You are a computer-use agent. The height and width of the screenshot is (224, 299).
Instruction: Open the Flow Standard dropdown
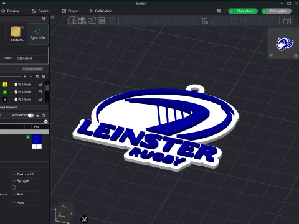(29, 58)
